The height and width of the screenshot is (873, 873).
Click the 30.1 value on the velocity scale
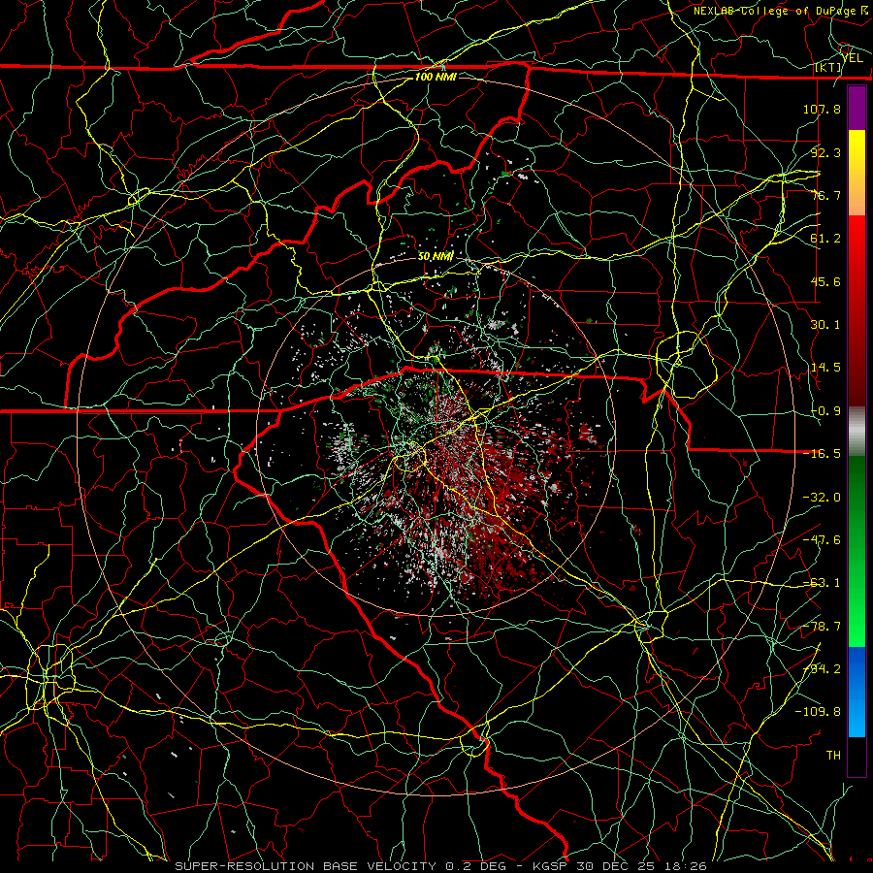click(x=825, y=325)
